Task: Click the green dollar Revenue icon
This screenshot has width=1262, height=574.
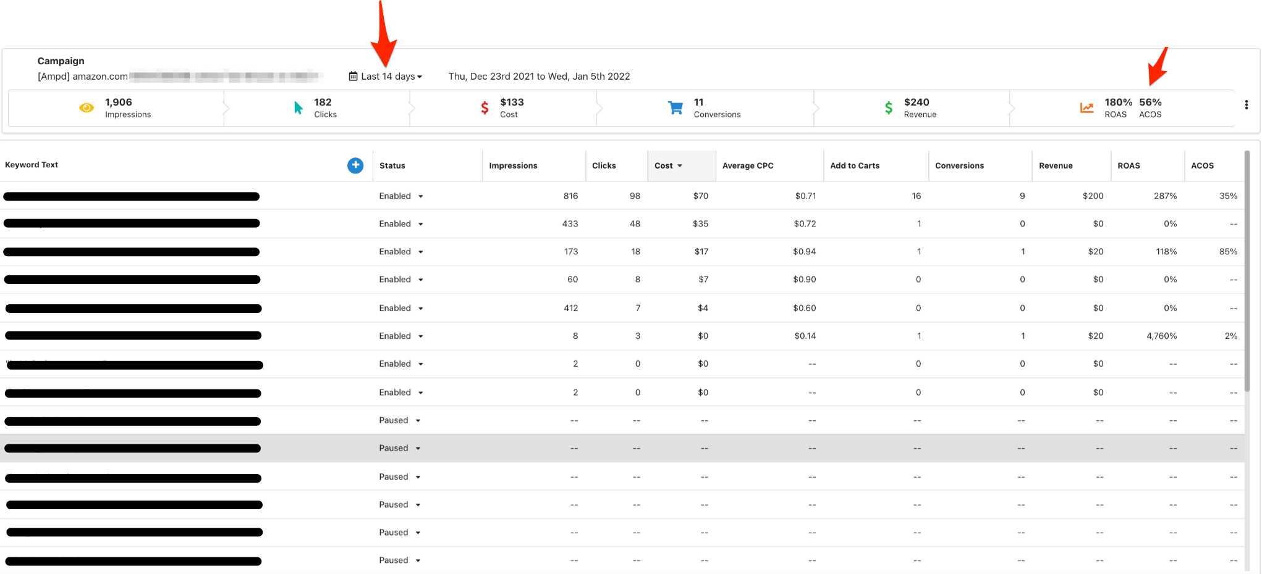Action: (x=889, y=108)
